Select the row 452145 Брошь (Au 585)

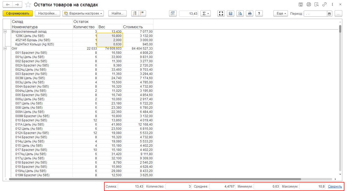[82, 40]
